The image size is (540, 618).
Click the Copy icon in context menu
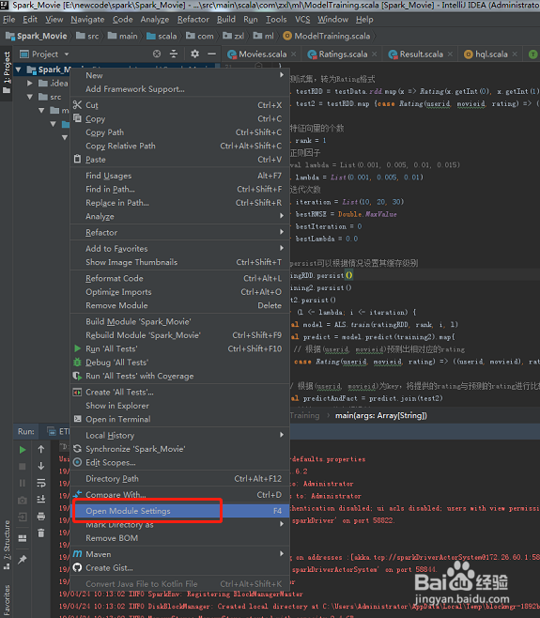click(77, 118)
